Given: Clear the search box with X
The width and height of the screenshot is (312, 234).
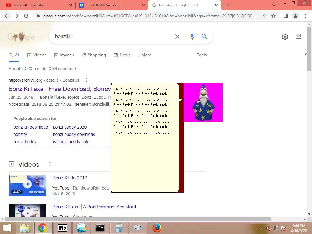Looking at the screenshot, I should tap(177, 37).
